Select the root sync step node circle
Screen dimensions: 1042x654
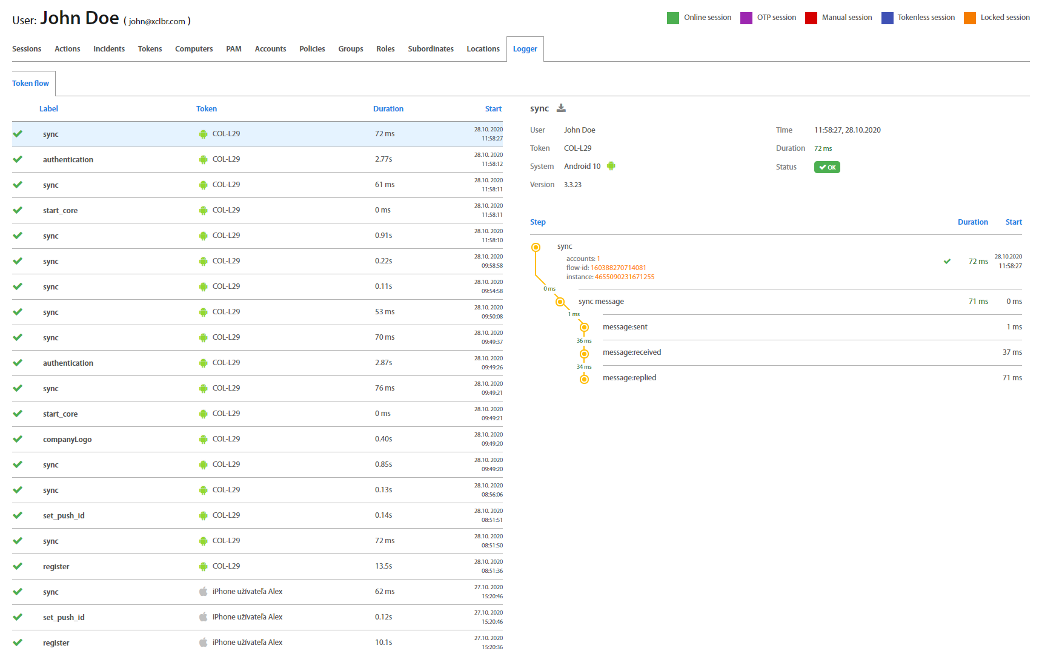(x=536, y=247)
